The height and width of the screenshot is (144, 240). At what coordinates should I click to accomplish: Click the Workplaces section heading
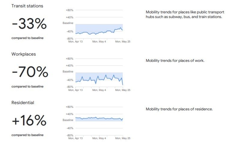click(x=24, y=54)
